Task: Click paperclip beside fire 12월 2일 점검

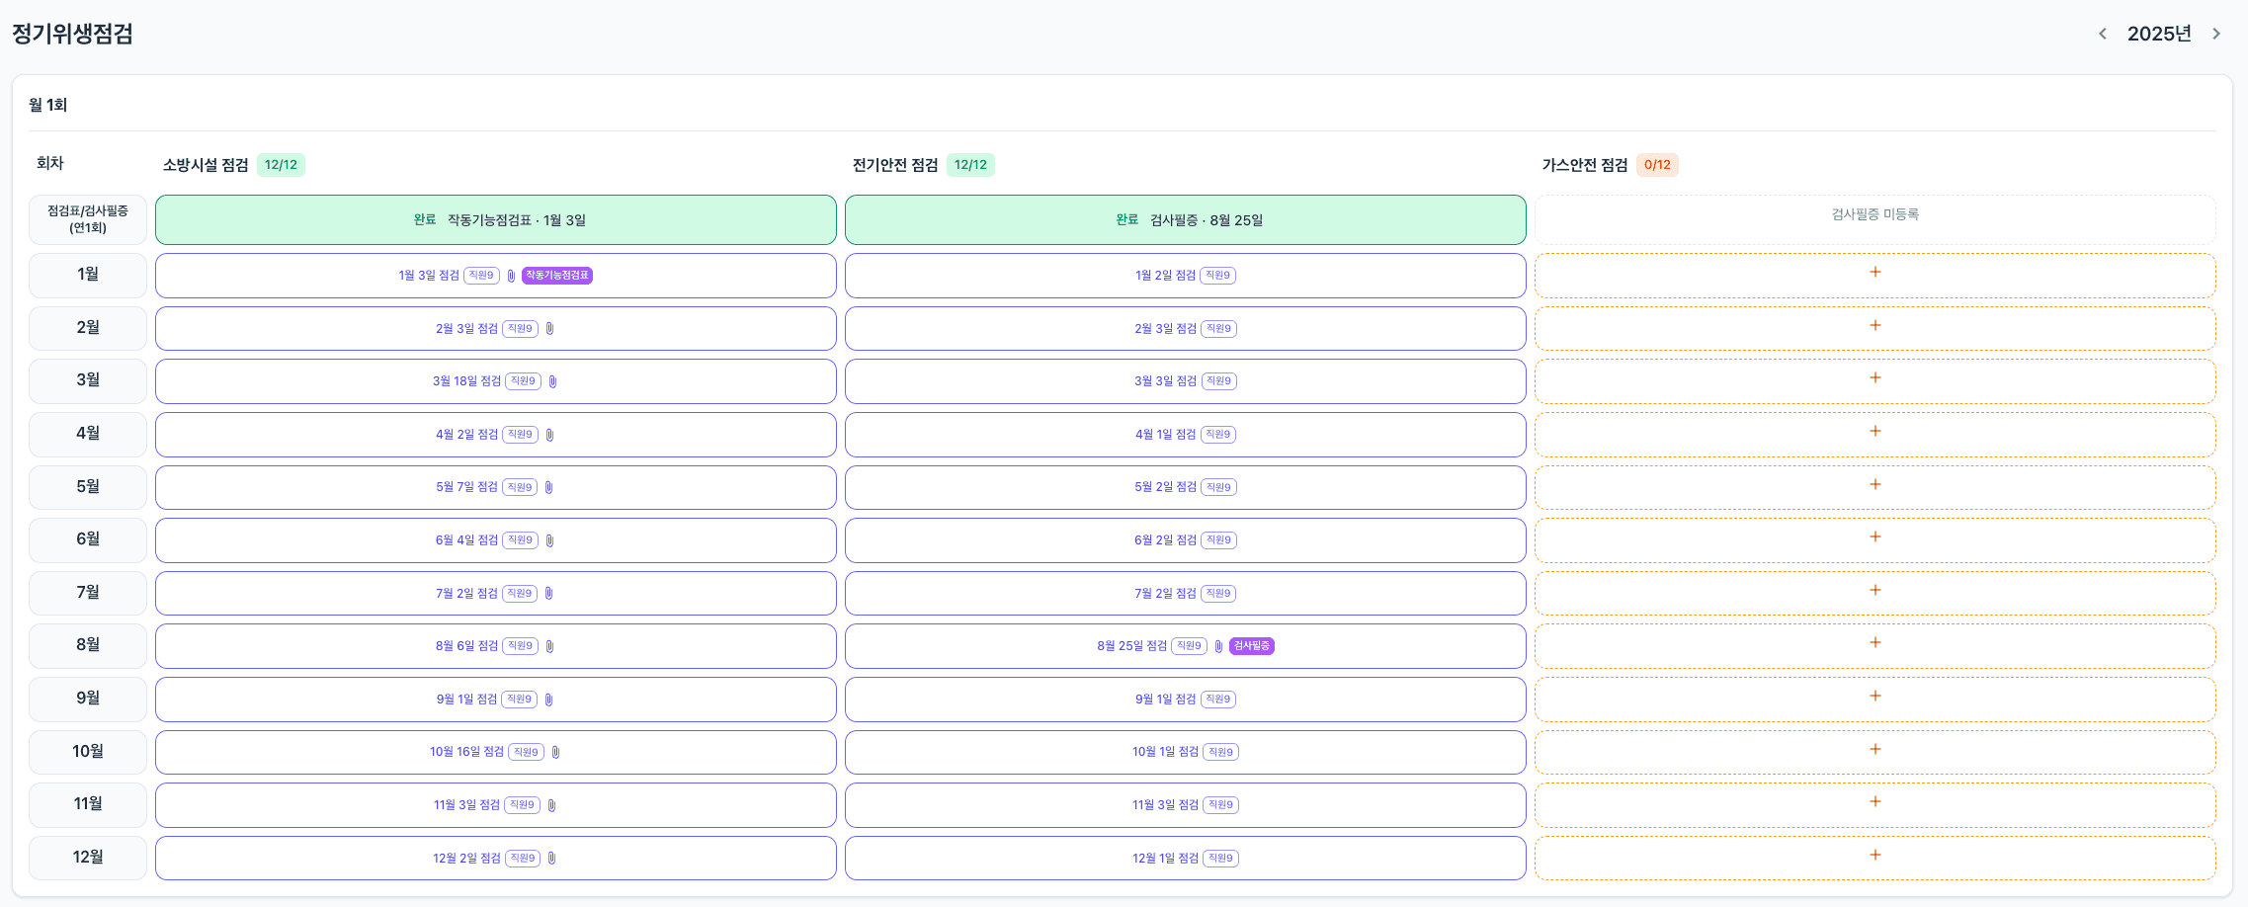Action: (551, 858)
